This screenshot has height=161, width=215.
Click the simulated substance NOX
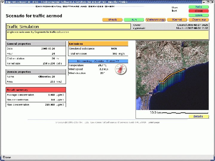coord(114,49)
